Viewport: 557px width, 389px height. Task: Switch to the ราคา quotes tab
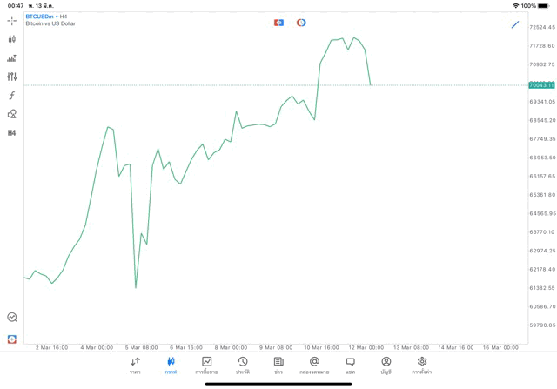click(x=135, y=366)
